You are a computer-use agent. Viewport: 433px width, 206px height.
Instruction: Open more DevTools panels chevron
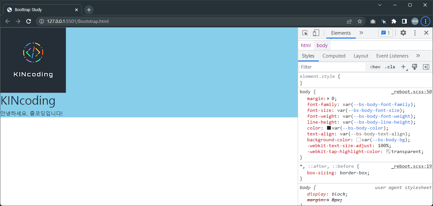(x=361, y=33)
